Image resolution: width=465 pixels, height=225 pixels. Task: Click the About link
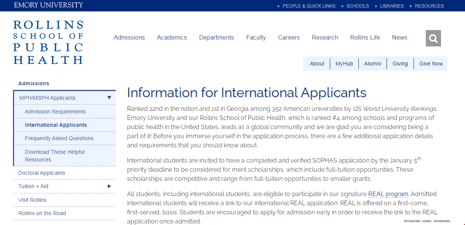coord(317,64)
